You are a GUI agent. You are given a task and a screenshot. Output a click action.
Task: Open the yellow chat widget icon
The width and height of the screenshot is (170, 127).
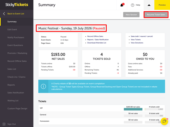pos(164,121)
